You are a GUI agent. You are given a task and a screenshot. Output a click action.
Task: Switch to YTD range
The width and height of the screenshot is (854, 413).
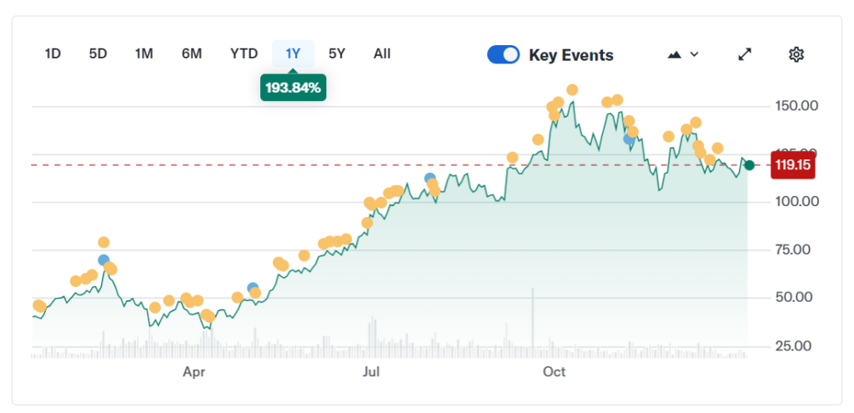coord(244,54)
